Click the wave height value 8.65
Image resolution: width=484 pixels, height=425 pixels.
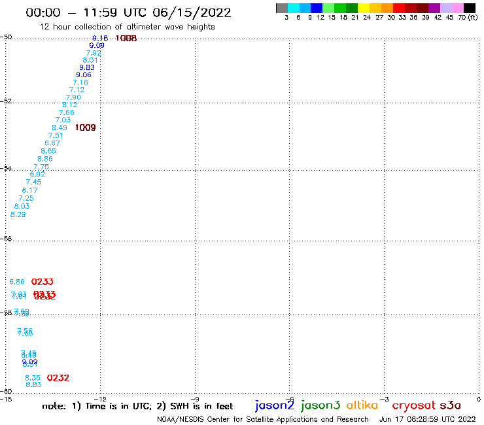(x=48, y=151)
